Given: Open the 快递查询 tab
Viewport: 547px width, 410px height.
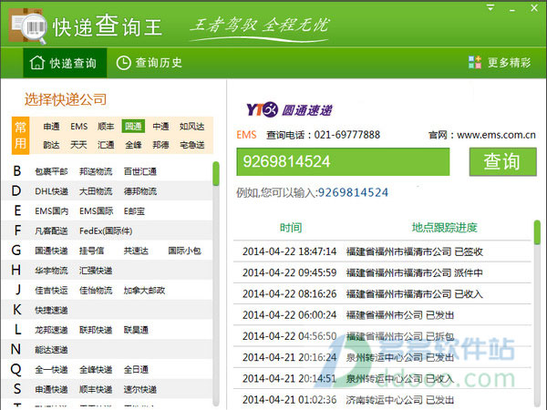Looking at the screenshot, I should (x=65, y=63).
